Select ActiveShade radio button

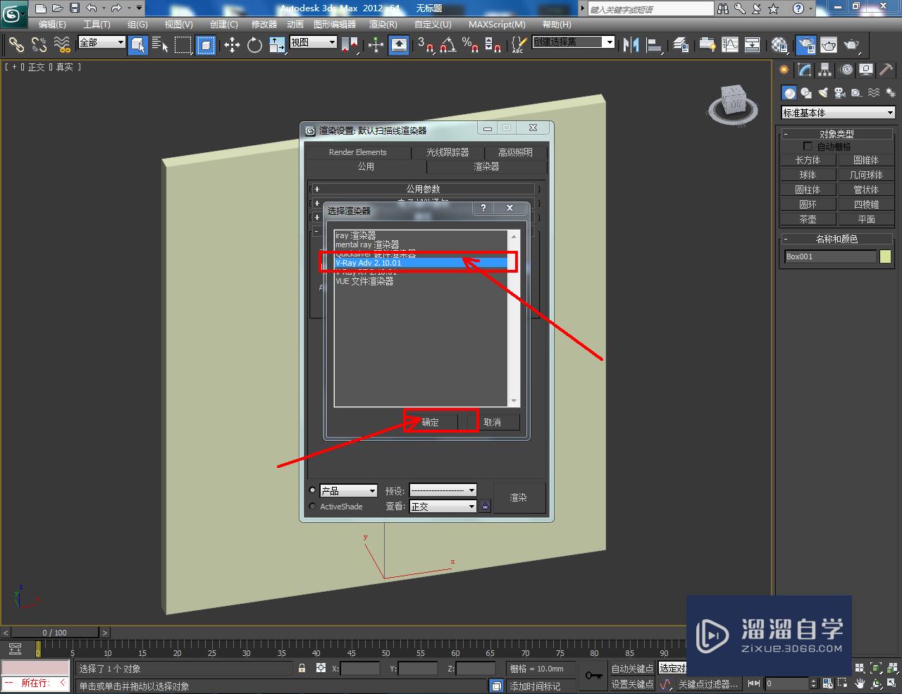pyautogui.click(x=313, y=507)
